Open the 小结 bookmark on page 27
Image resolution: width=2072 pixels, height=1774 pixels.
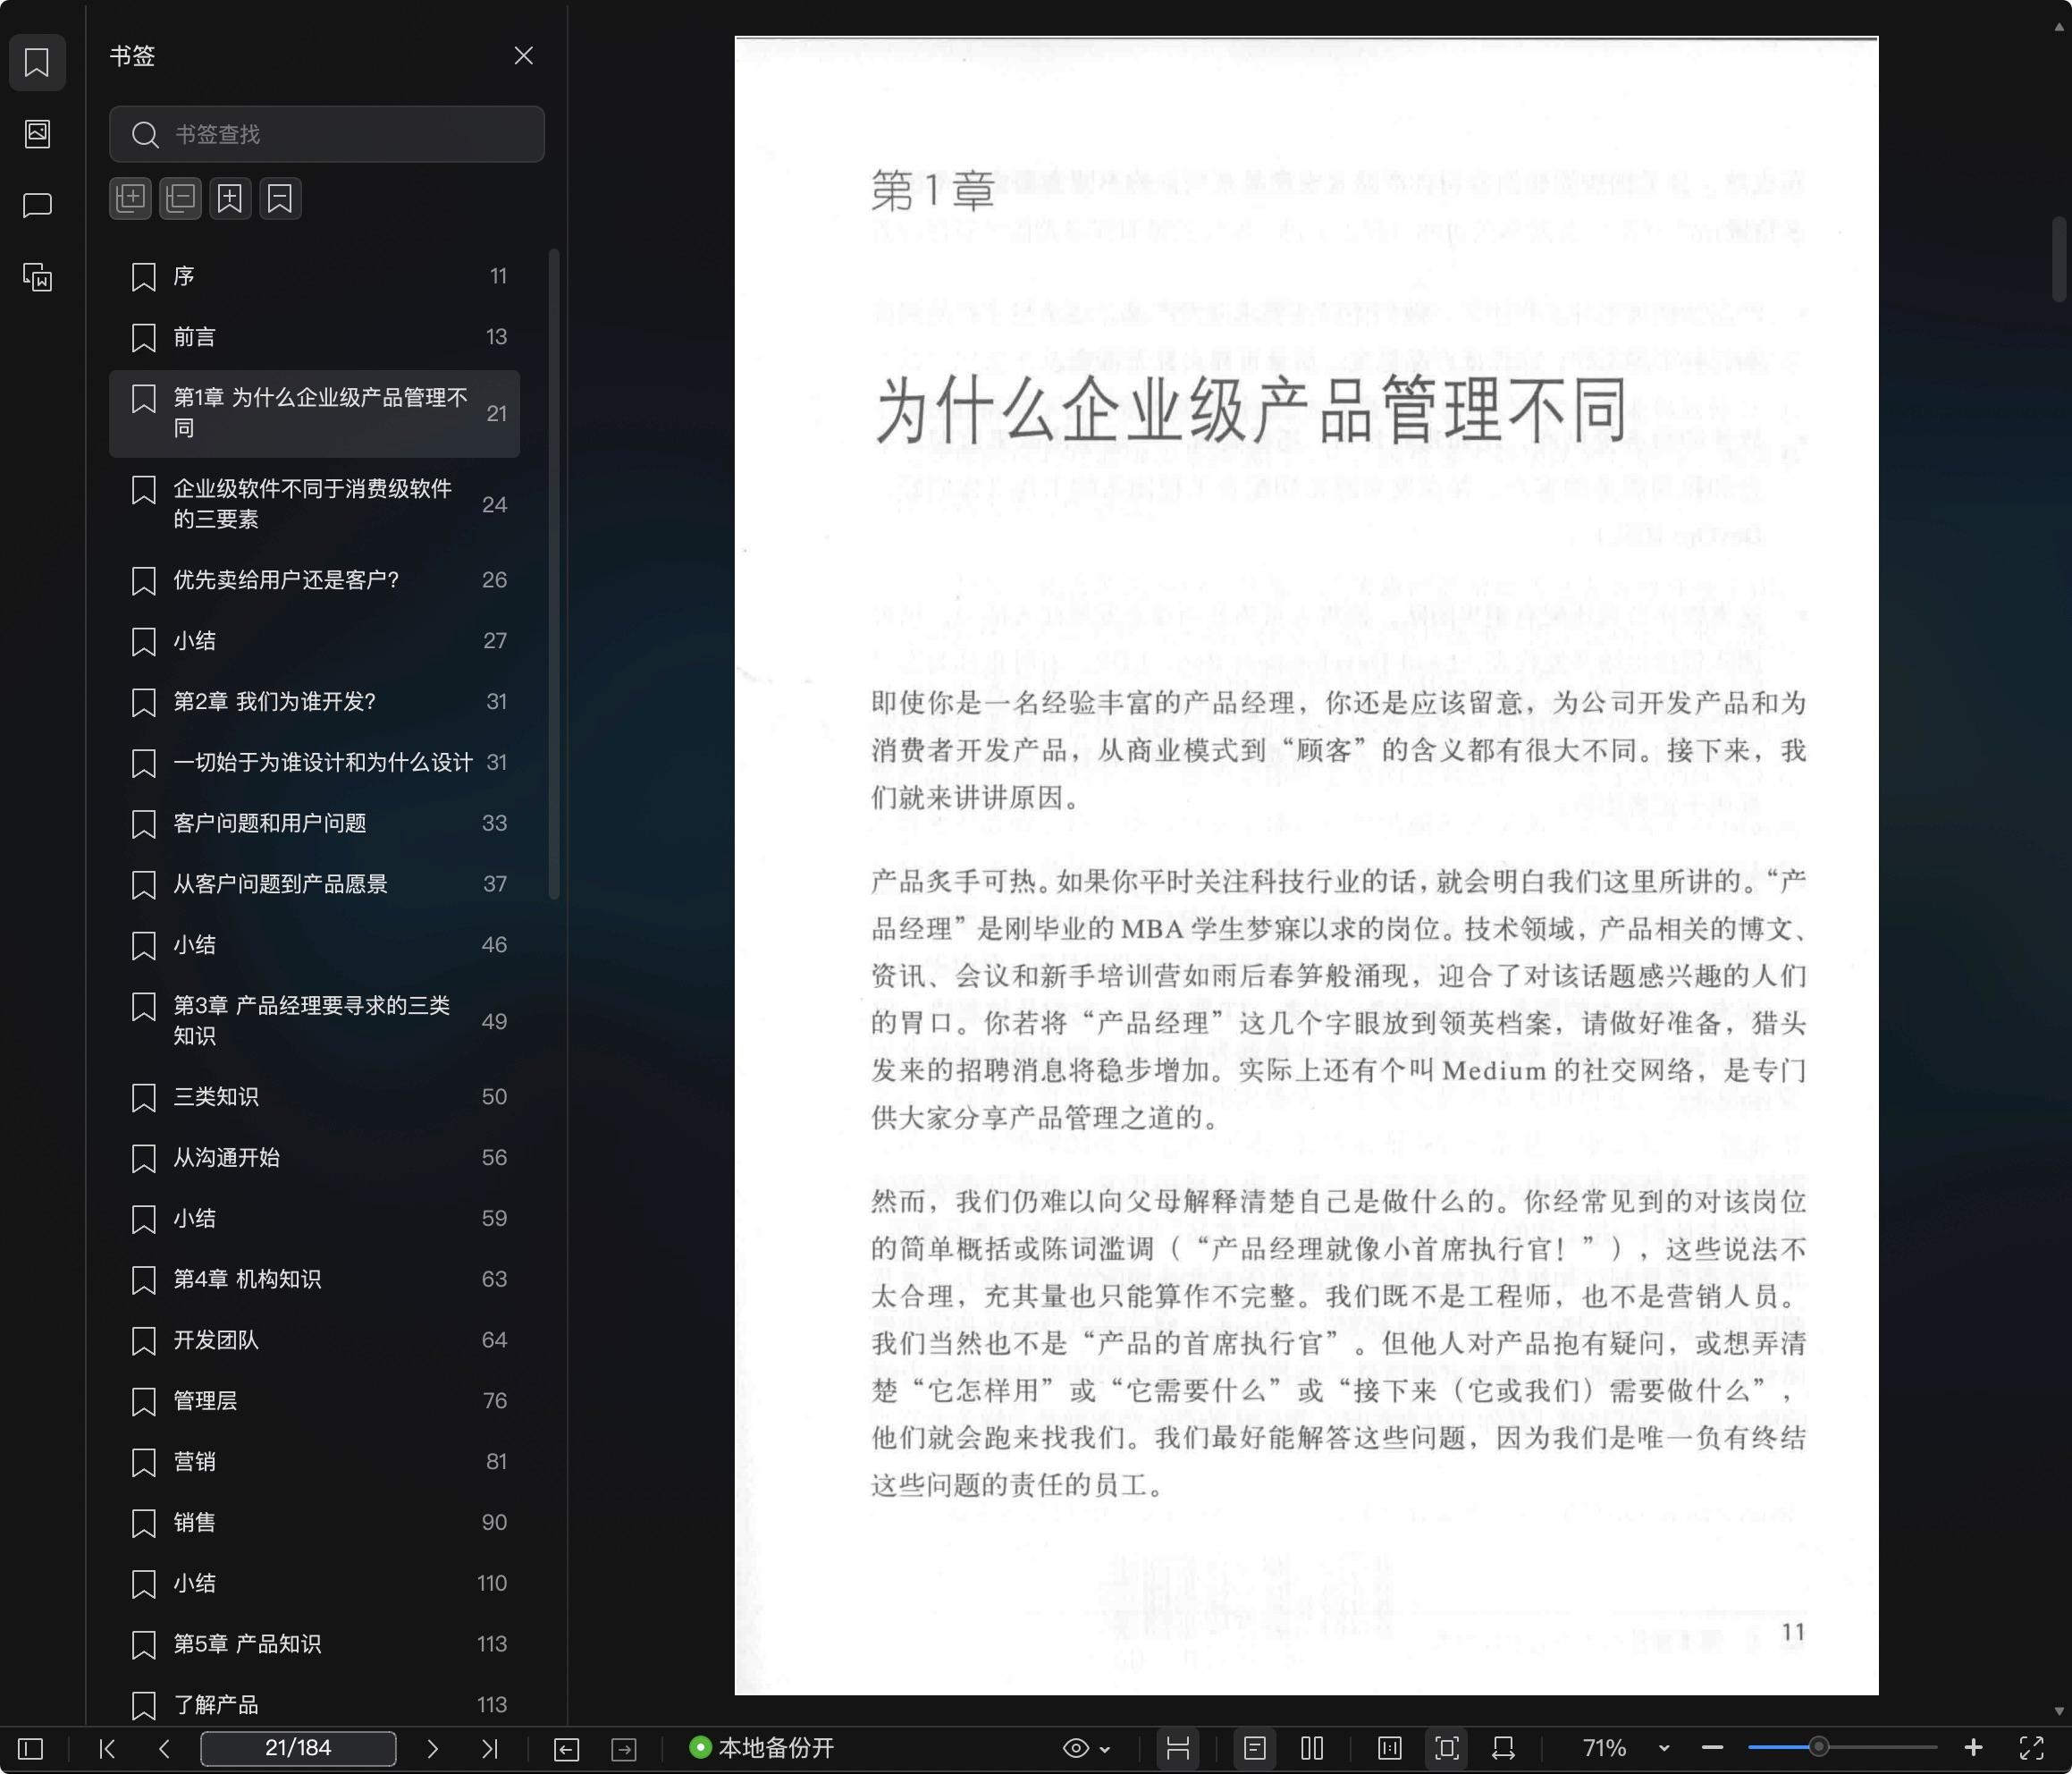click(314, 640)
